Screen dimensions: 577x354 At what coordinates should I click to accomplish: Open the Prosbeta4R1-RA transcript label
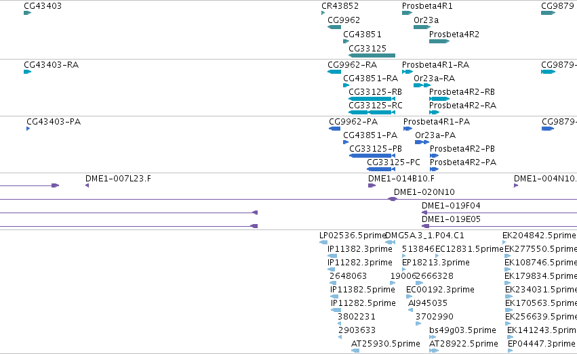[x=435, y=65]
